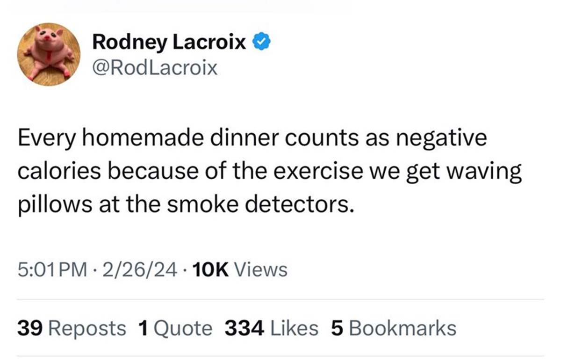
Task: Click the 5:01 PM timestamp
Action: [x=51, y=269]
